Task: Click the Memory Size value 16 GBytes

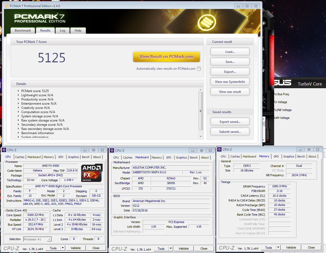Action: click(247, 170)
